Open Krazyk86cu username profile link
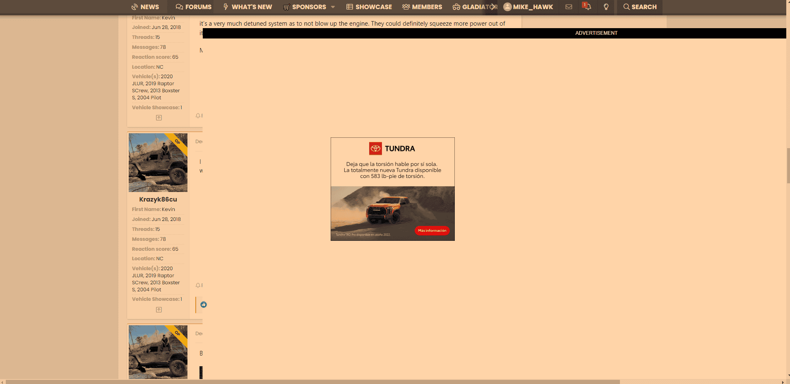Viewport: 790px width, 384px height. pyautogui.click(x=158, y=199)
